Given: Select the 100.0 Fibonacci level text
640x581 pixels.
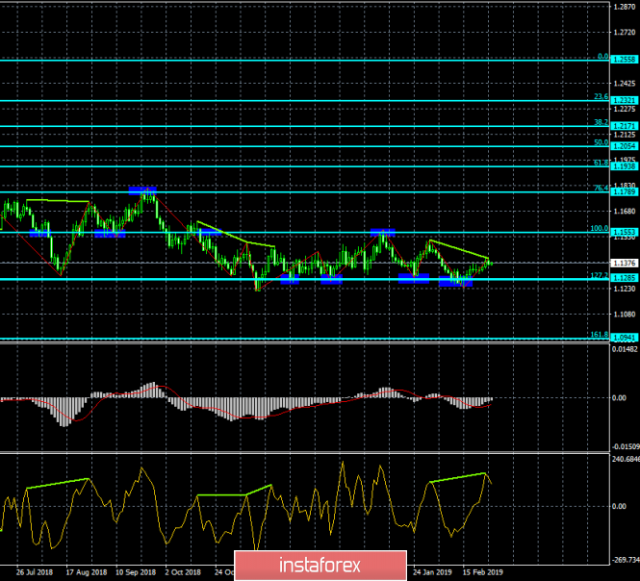Looking at the screenshot, I should [x=600, y=229].
